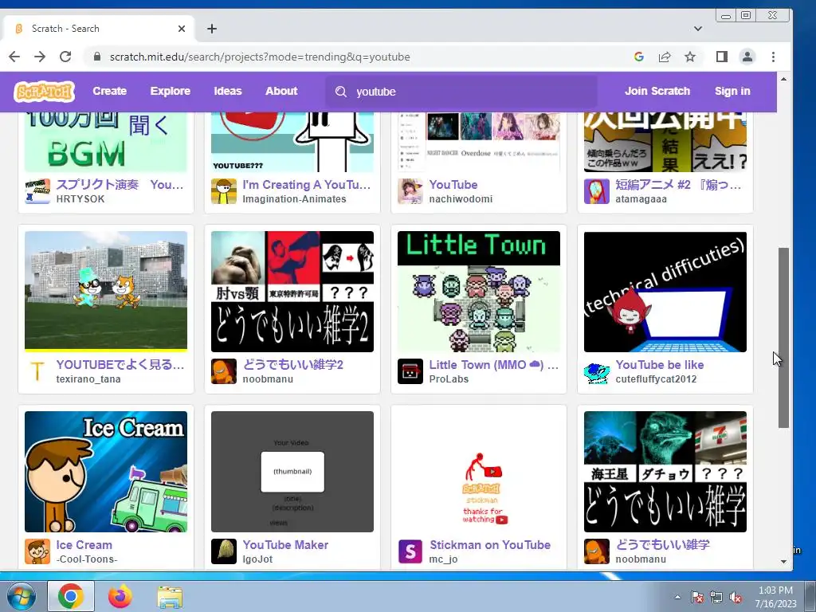This screenshot has height=612, width=816.
Task: Open atamagaaa's avatar
Action: pos(596,191)
